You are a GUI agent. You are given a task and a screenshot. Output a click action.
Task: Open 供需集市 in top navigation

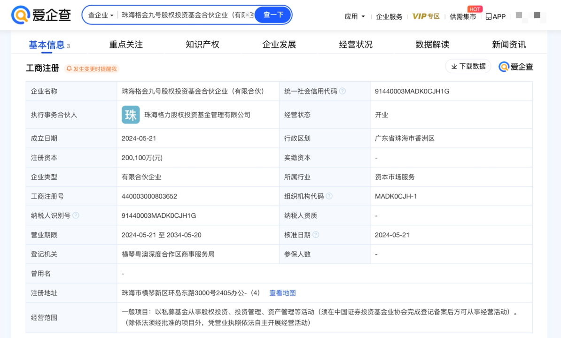(x=463, y=16)
